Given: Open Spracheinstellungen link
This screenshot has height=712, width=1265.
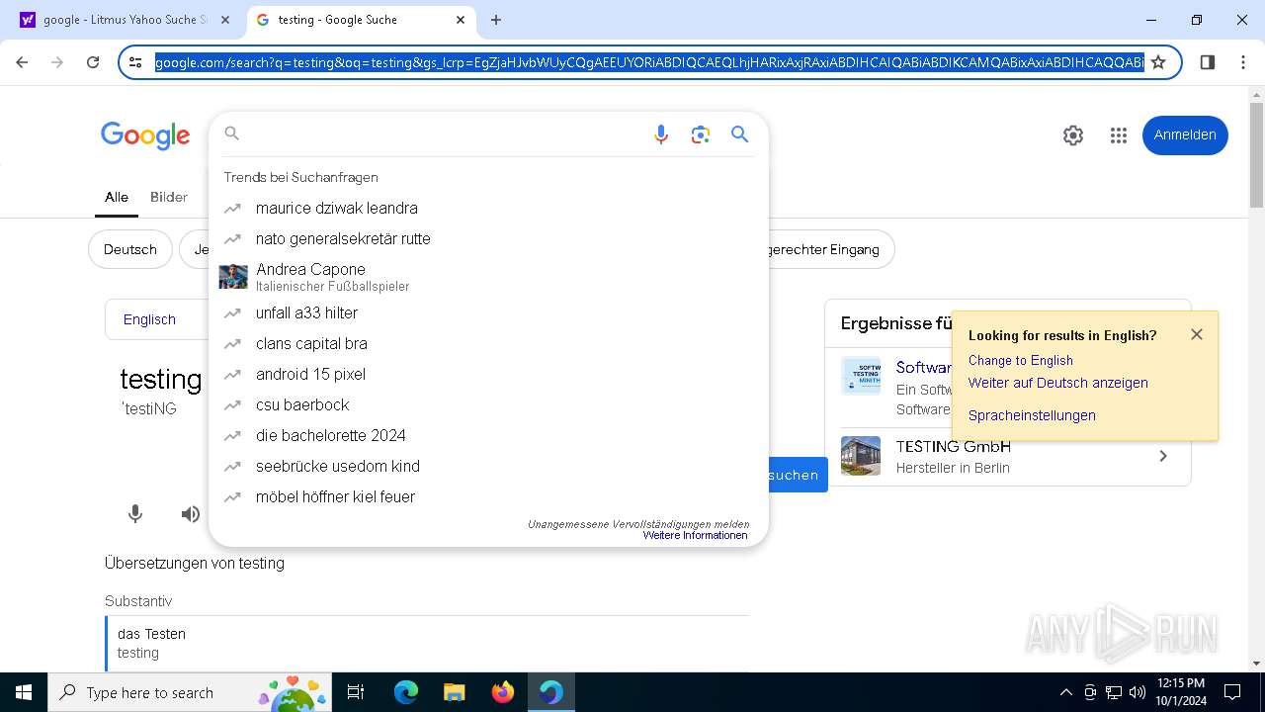Looking at the screenshot, I should pyautogui.click(x=1032, y=415).
